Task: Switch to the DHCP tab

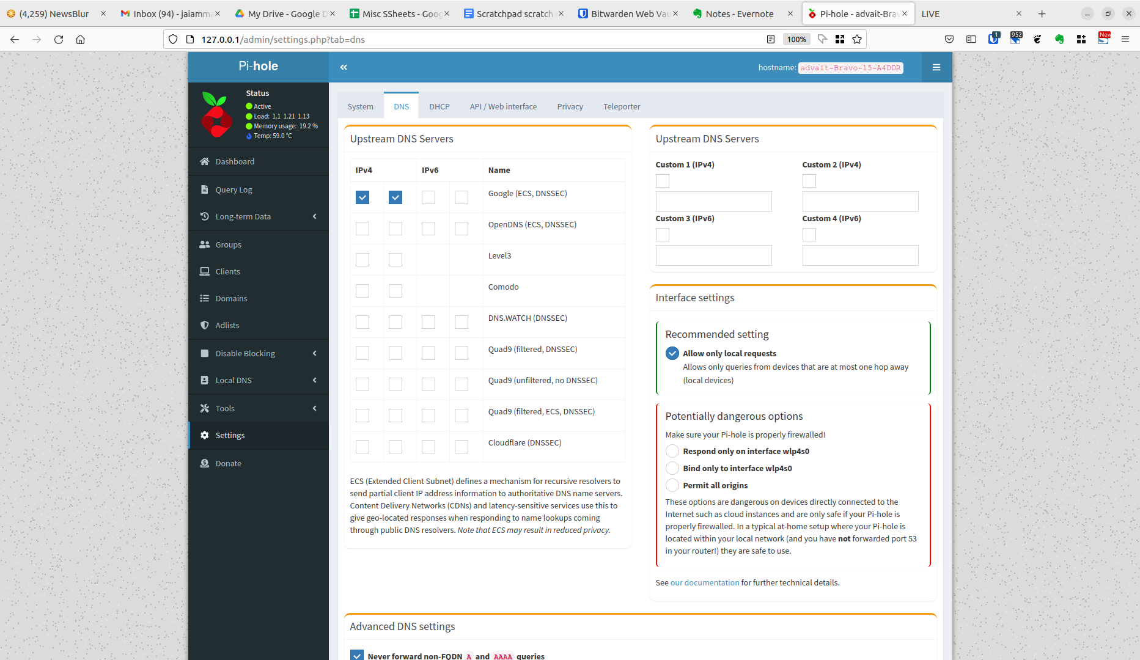Action: [x=439, y=106]
